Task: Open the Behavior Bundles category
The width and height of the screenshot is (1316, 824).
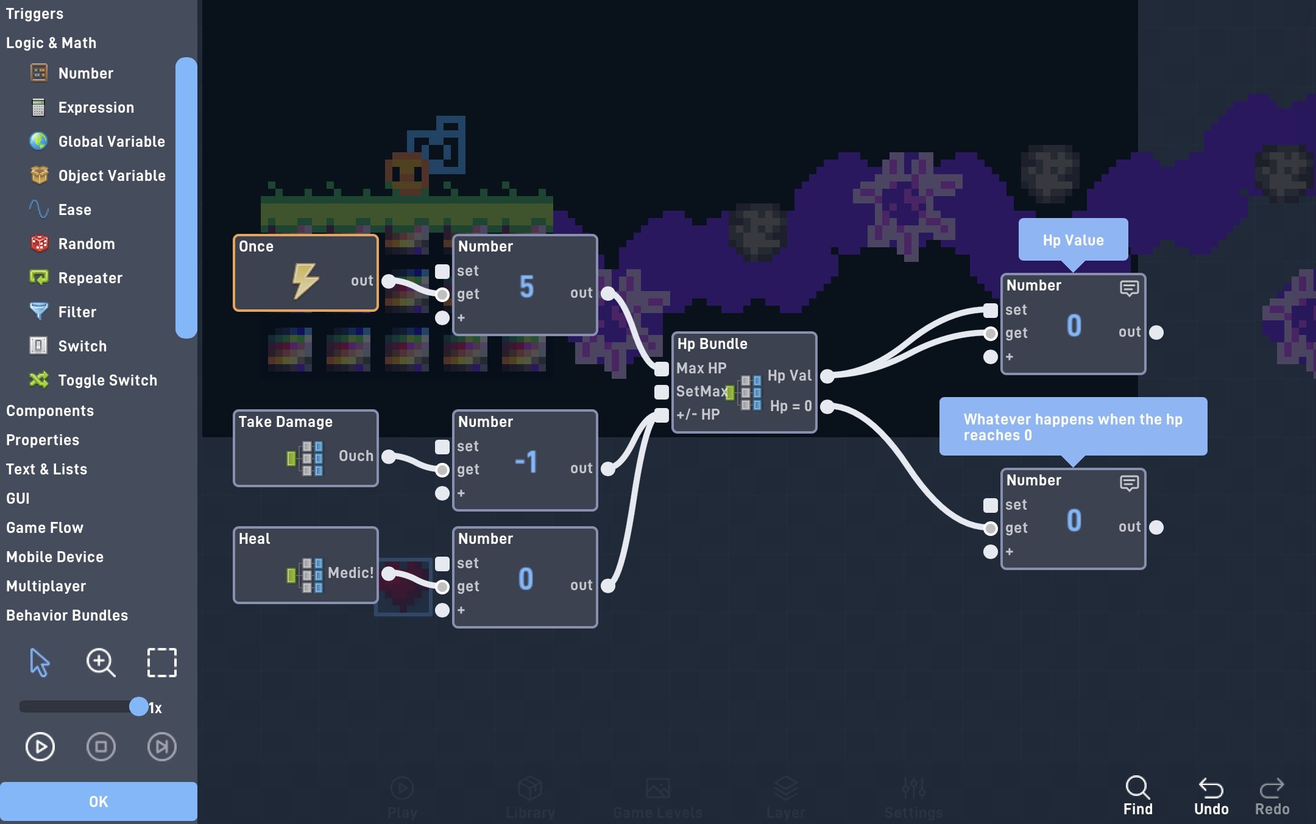Action: click(x=67, y=615)
